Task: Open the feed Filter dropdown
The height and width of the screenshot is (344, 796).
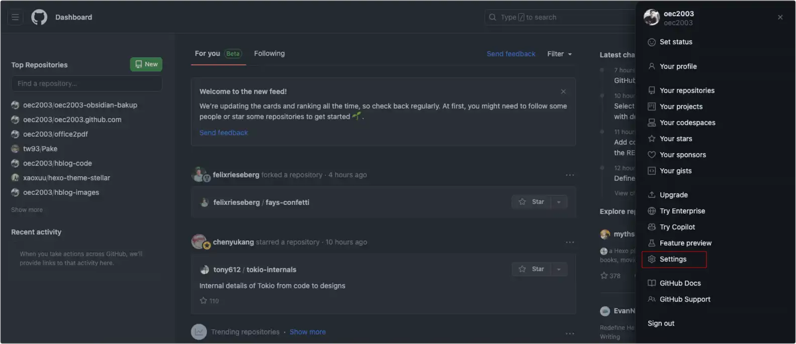Action: click(559, 54)
